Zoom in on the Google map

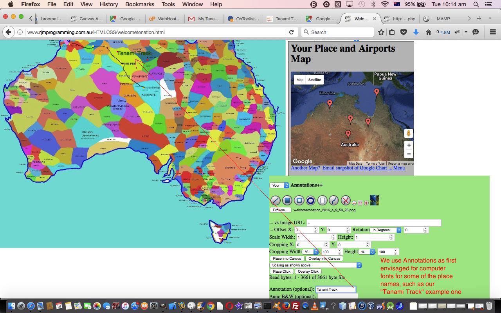pos(409,145)
